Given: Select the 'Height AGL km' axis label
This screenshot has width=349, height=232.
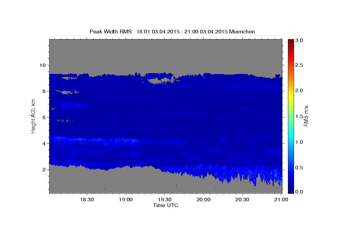Looking at the screenshot, I should 33,116.
